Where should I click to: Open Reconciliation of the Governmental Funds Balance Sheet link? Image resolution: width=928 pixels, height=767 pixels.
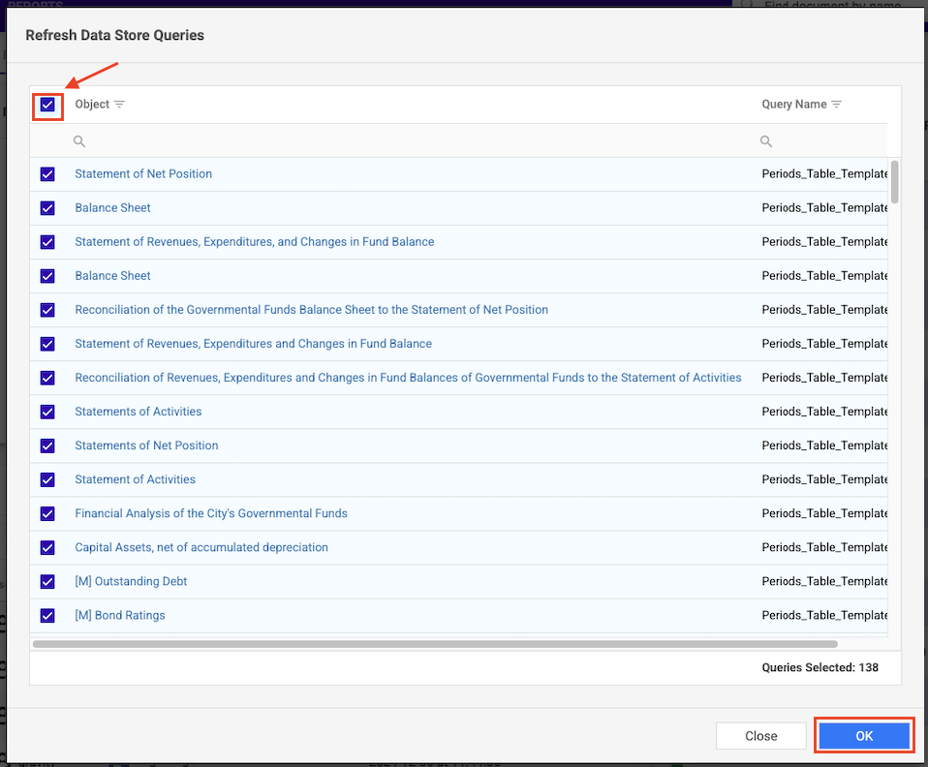coord(311,310)
